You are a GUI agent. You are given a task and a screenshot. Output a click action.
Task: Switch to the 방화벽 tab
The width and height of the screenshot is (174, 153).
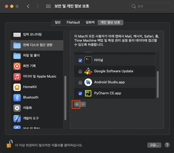tap(90, 22)
